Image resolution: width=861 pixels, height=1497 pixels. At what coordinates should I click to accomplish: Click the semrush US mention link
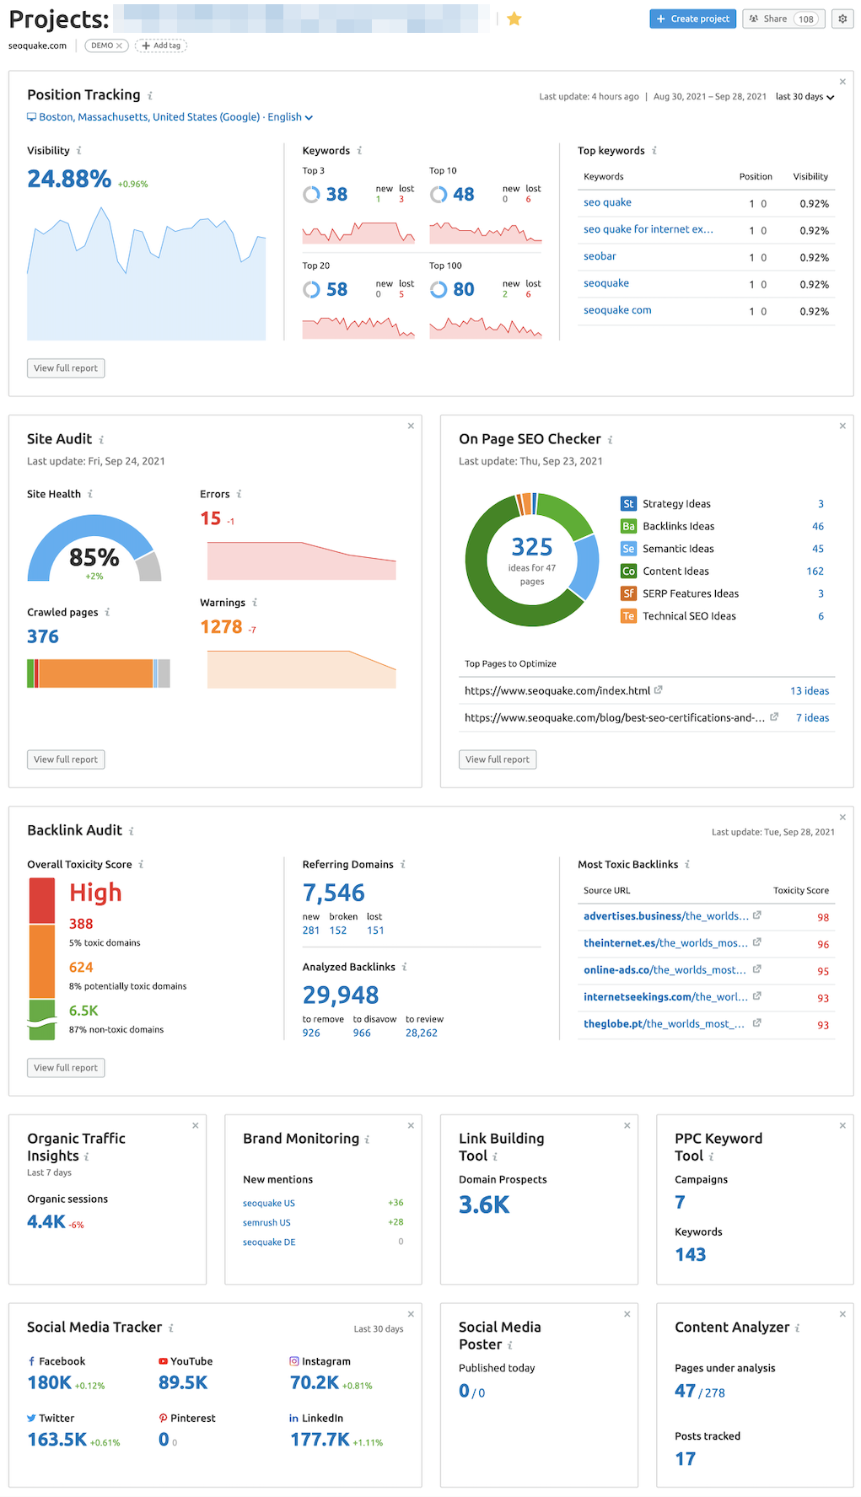(266, 1223)
